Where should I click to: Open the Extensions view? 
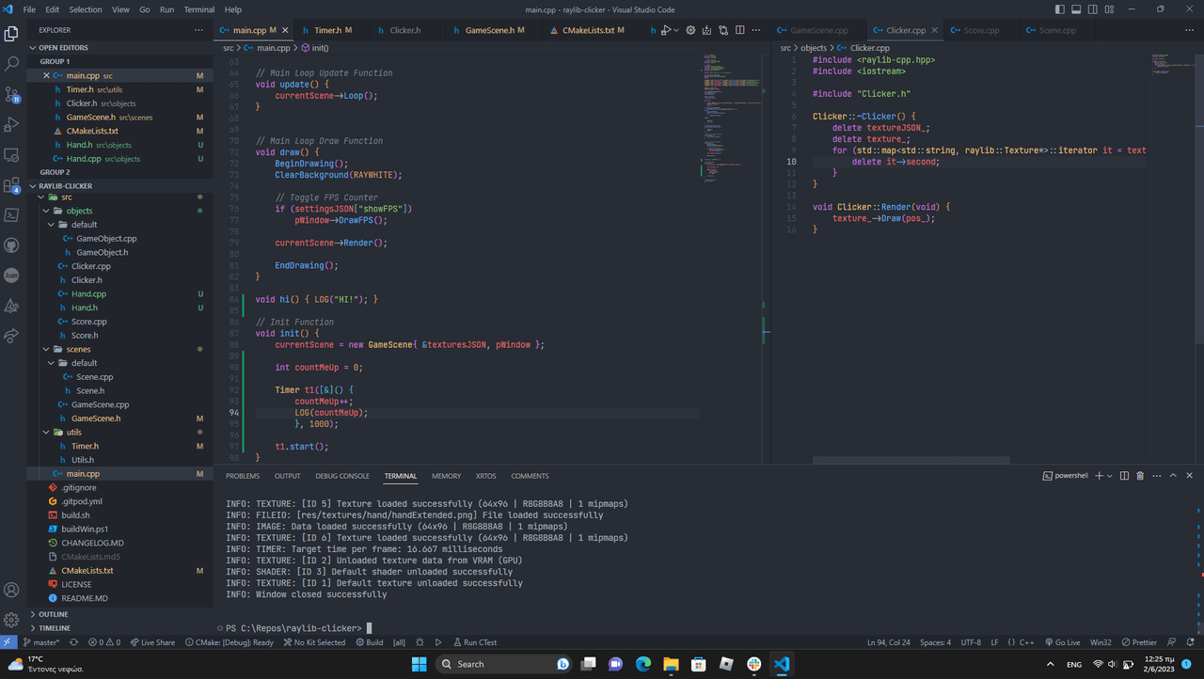(11, 185)
